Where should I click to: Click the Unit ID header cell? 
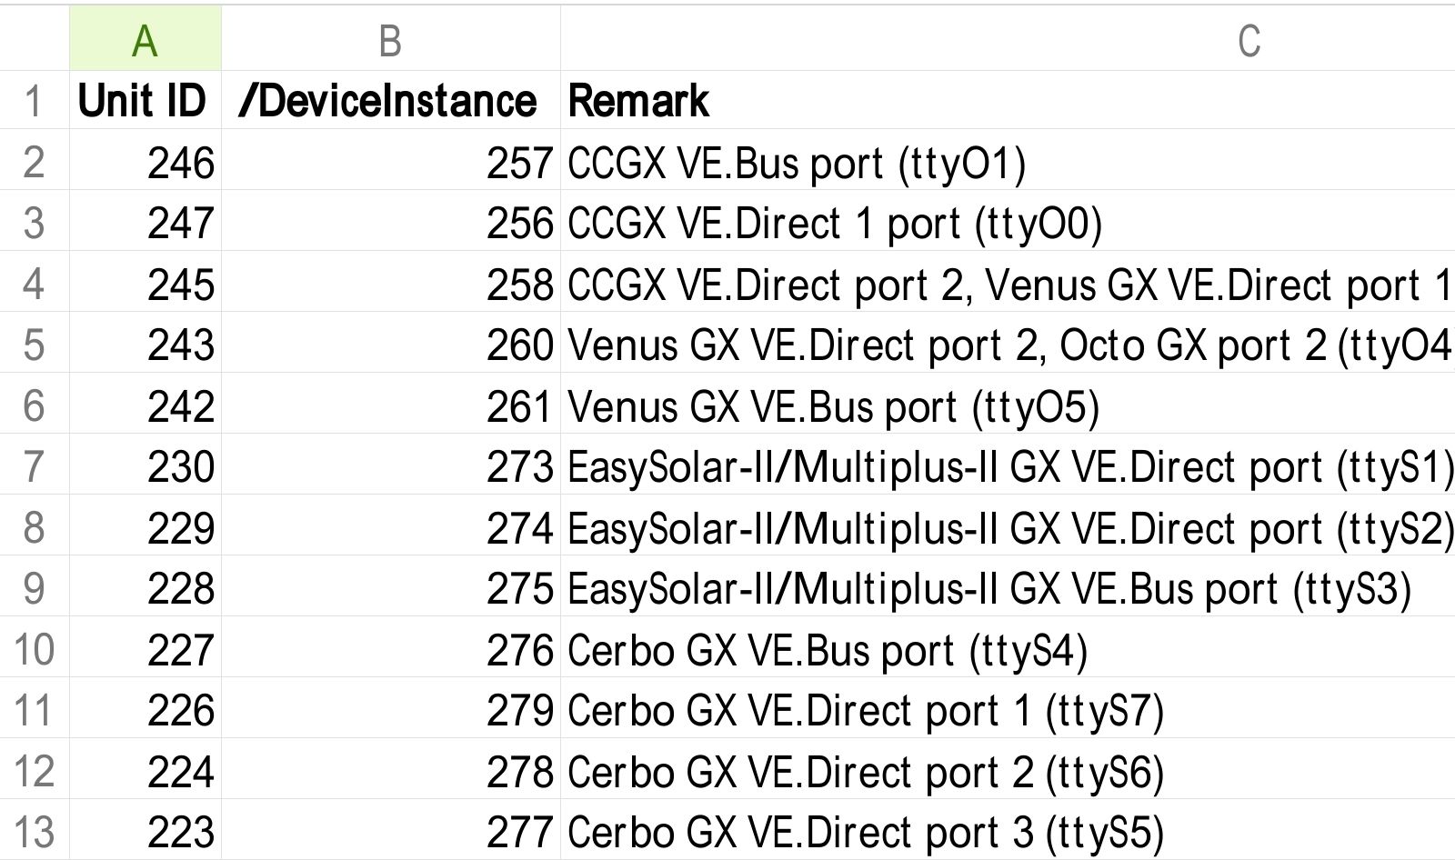pos(143,100)
